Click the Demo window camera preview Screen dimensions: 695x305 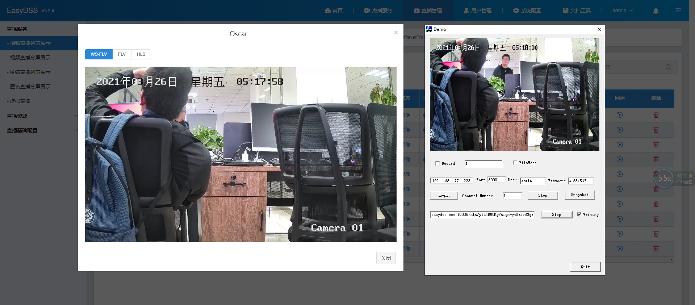(x=514, y=94)
